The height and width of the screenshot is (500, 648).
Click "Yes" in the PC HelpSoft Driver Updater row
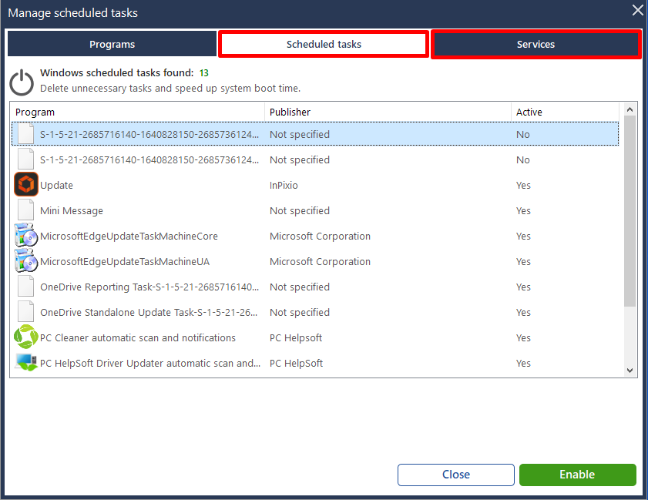coord(523,363)
